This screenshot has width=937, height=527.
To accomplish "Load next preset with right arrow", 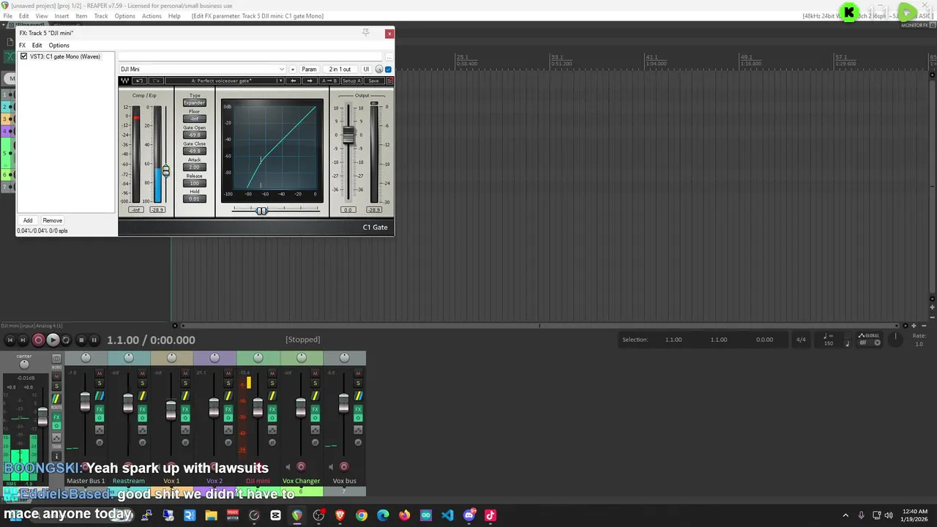I will click(309, 81).
